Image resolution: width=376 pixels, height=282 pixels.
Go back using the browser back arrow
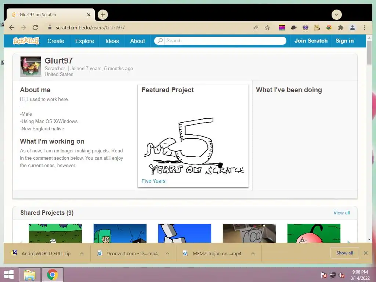[x=11, y=28]
